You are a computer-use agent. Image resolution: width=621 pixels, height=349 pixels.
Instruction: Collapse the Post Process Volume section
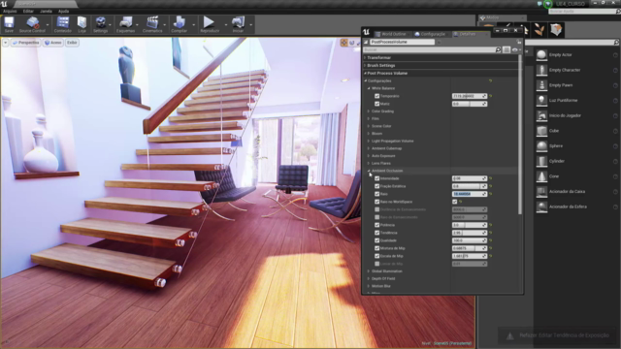(365, 74)
